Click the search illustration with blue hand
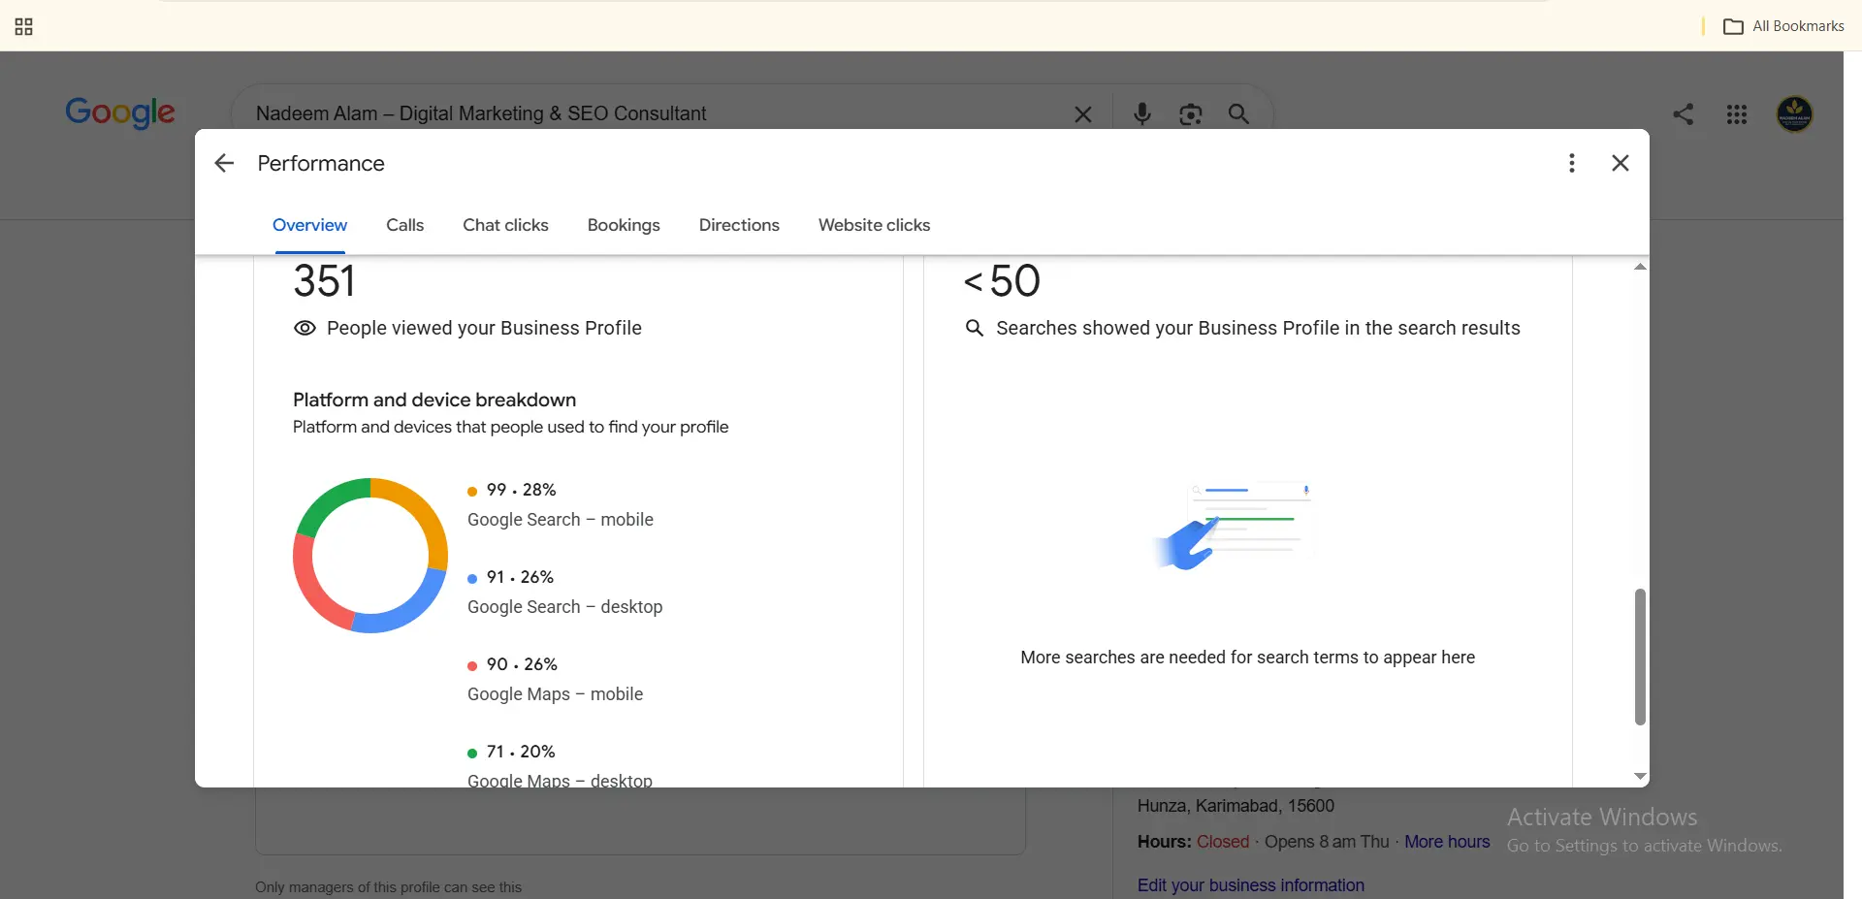Viewport: 1862px width, 899px height. (1234, 525)
